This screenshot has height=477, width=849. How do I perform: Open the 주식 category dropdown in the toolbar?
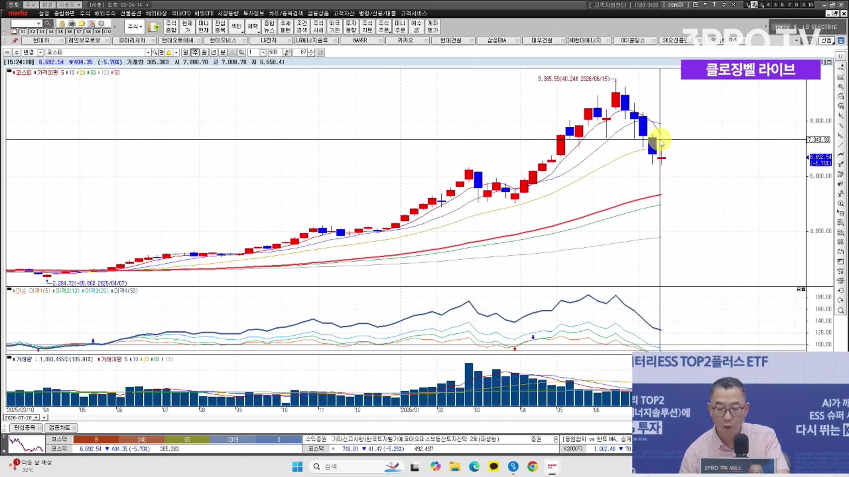[x=134, y=26]
